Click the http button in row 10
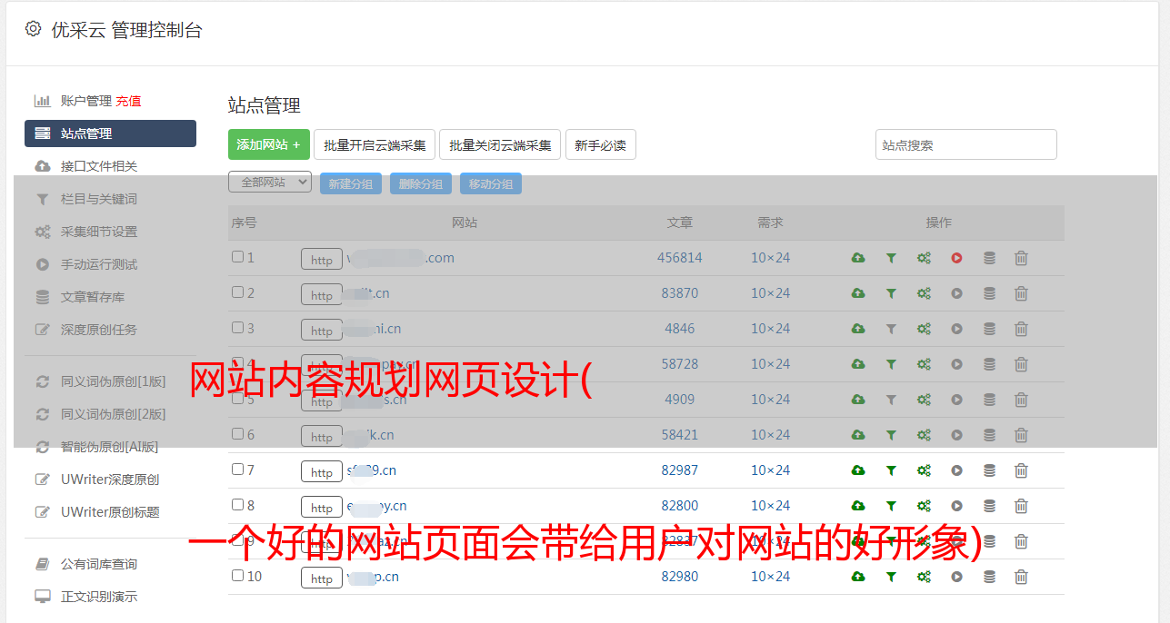 [x=322, y=578]
